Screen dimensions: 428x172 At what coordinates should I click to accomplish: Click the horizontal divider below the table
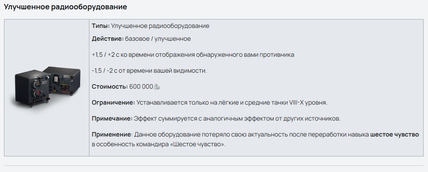pos(214,165)
